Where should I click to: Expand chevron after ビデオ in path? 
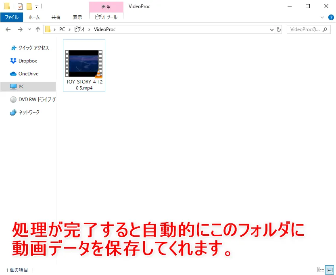[89, 29]
